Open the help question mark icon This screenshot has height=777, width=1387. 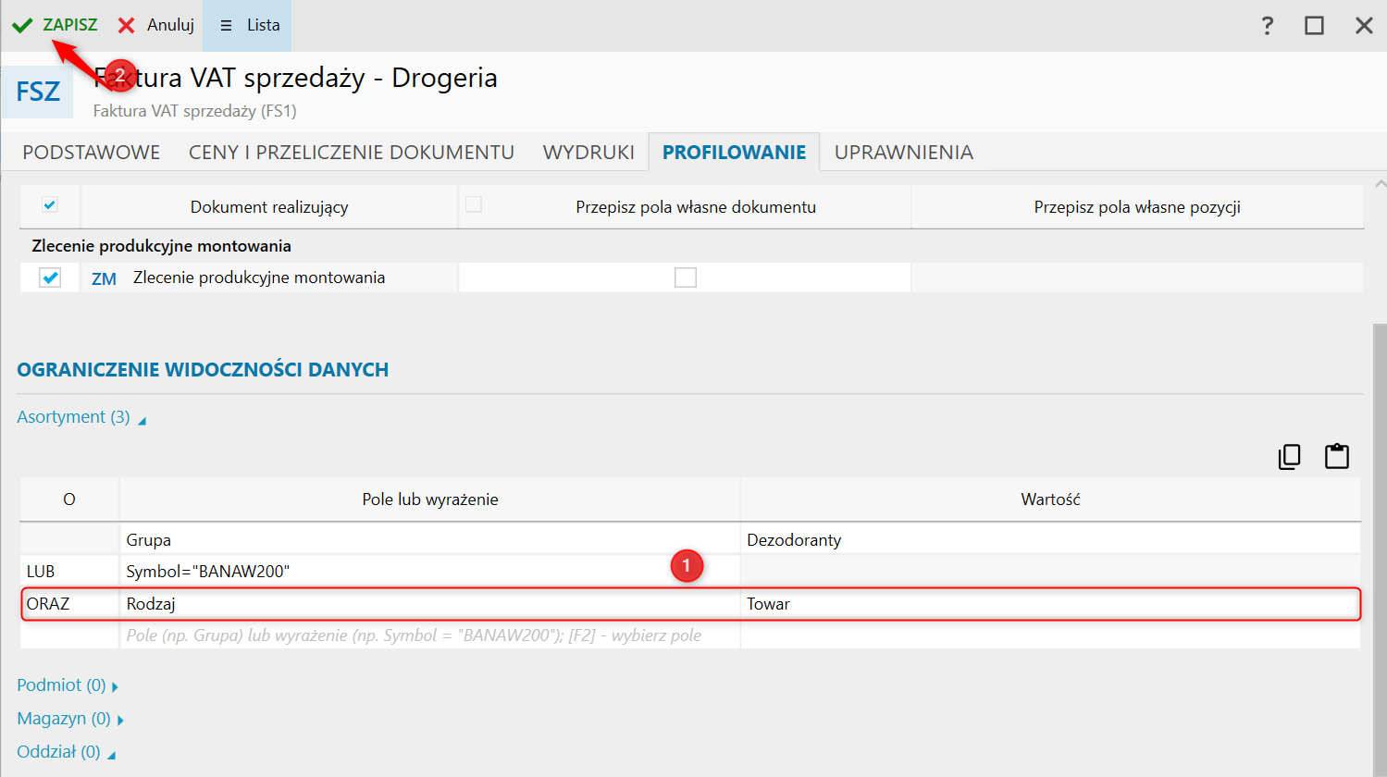[1268, 26]
